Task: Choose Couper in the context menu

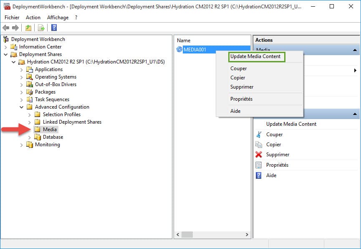Action: 238,69
